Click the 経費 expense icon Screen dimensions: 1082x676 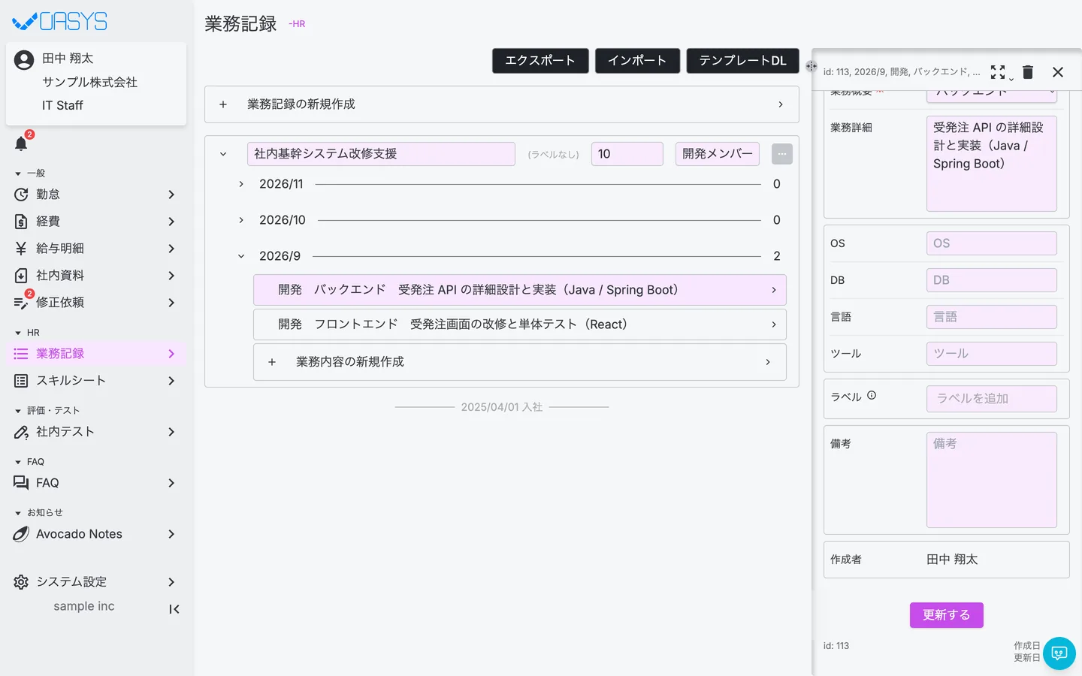click(21, 222)
